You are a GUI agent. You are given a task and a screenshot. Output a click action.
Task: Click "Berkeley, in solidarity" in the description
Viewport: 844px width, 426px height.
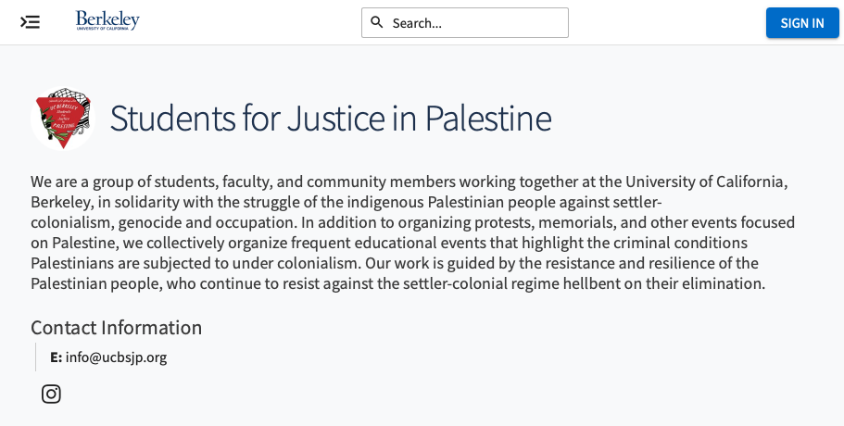pos(108,202)
